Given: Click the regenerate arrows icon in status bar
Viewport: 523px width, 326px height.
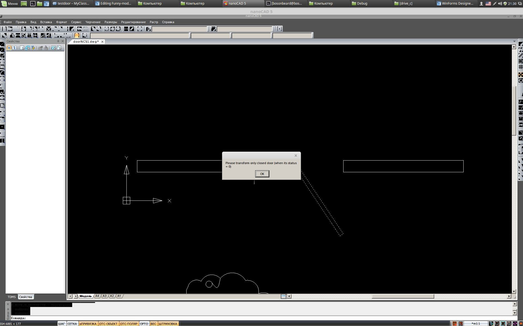Looking at the screenshot, I should (x=515, y=324).
